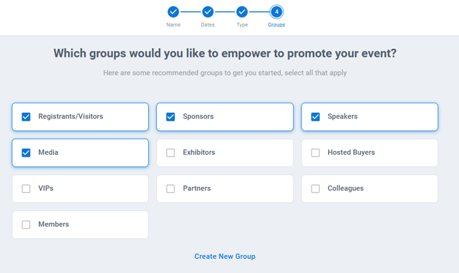
Task: Tick the Members checkbox
Action: point(26,225)
